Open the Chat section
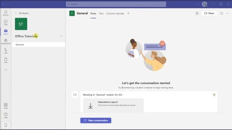 tap(6, 22)
